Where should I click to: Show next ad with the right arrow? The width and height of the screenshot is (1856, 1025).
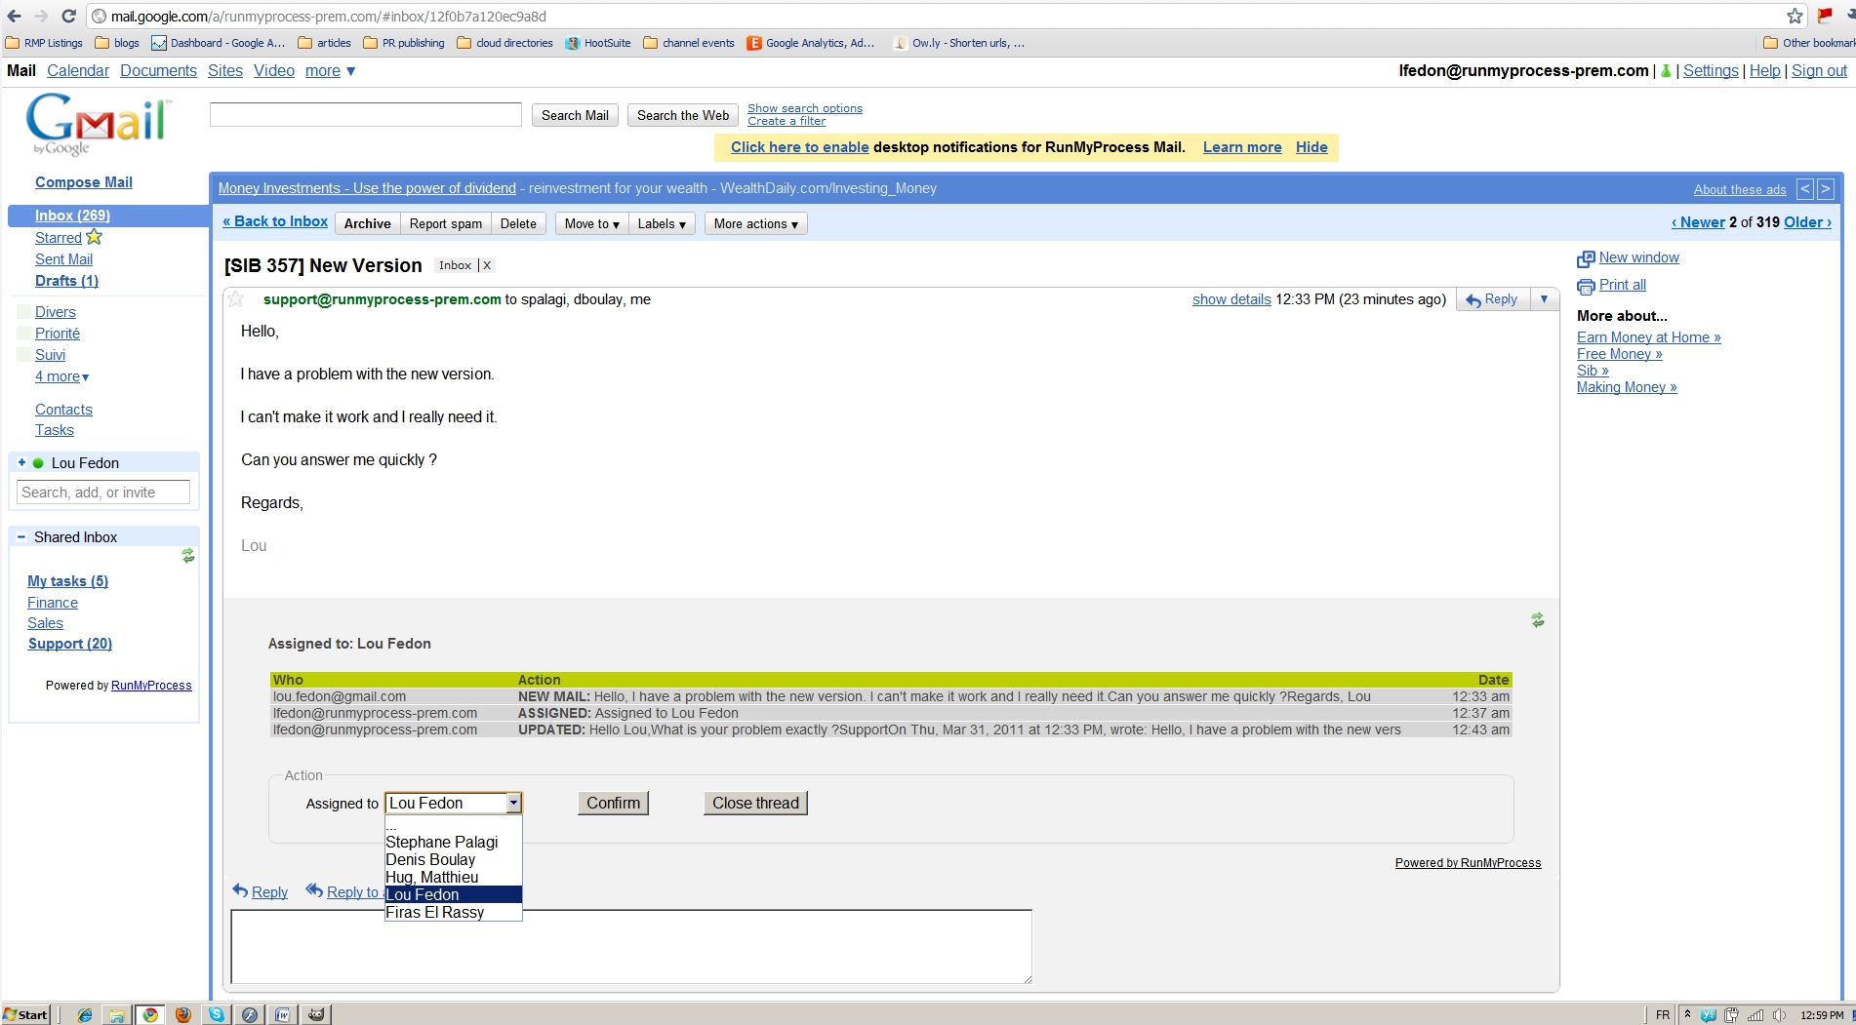pos(1825,189)
